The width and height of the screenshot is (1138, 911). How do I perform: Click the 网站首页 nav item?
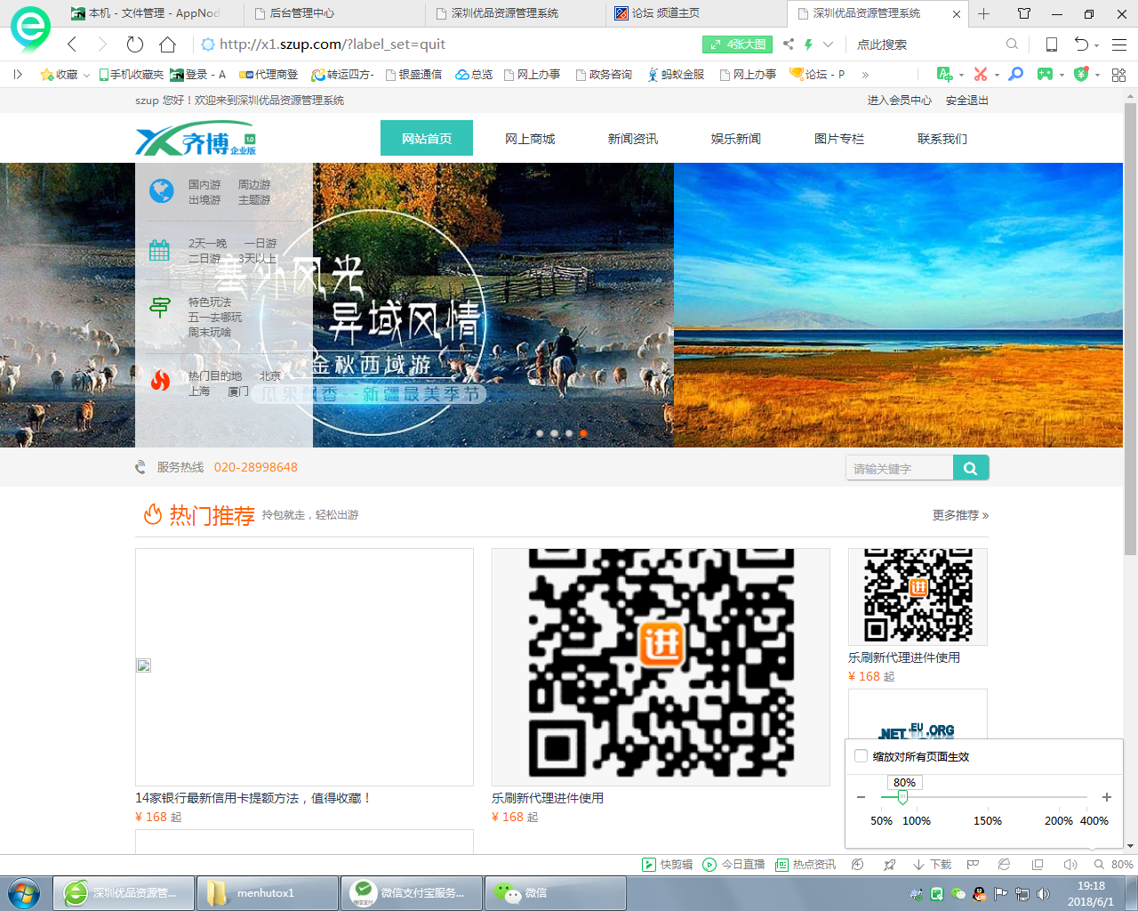coord(427,139)
